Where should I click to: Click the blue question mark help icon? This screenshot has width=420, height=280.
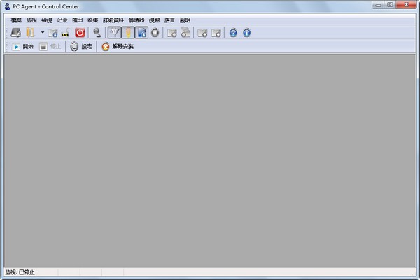[x=233, y=33]
